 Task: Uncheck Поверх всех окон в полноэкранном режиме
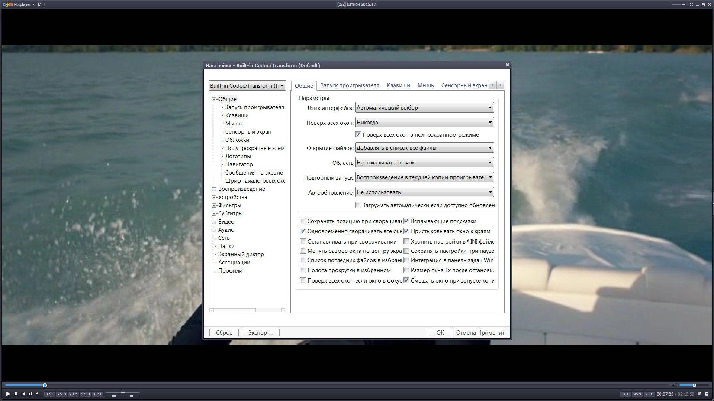(x=358, y=135)
